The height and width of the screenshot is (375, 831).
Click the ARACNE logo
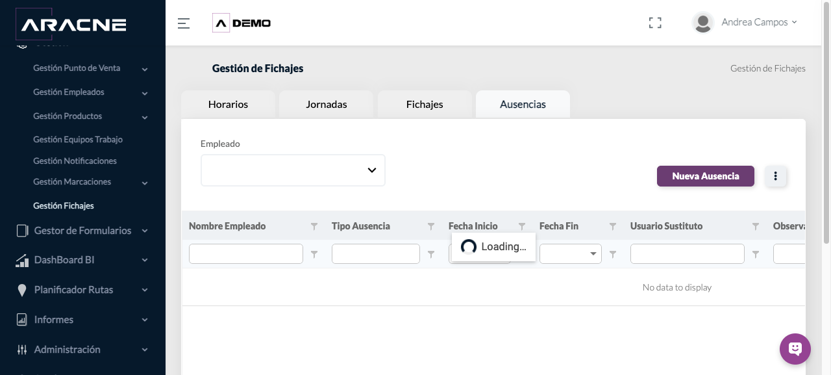[71, 25]
